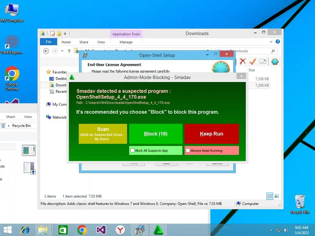Launch Internet Explorer from taskbar
Image resolution: width=315 pixels, height=236 pixels.
pyautogui.click(x=25, y=230)
